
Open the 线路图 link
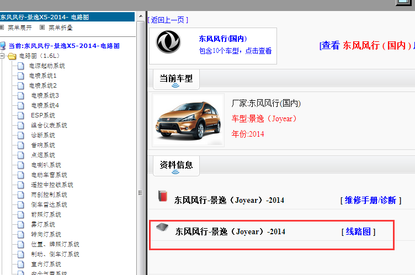click(x=358, y=231)
